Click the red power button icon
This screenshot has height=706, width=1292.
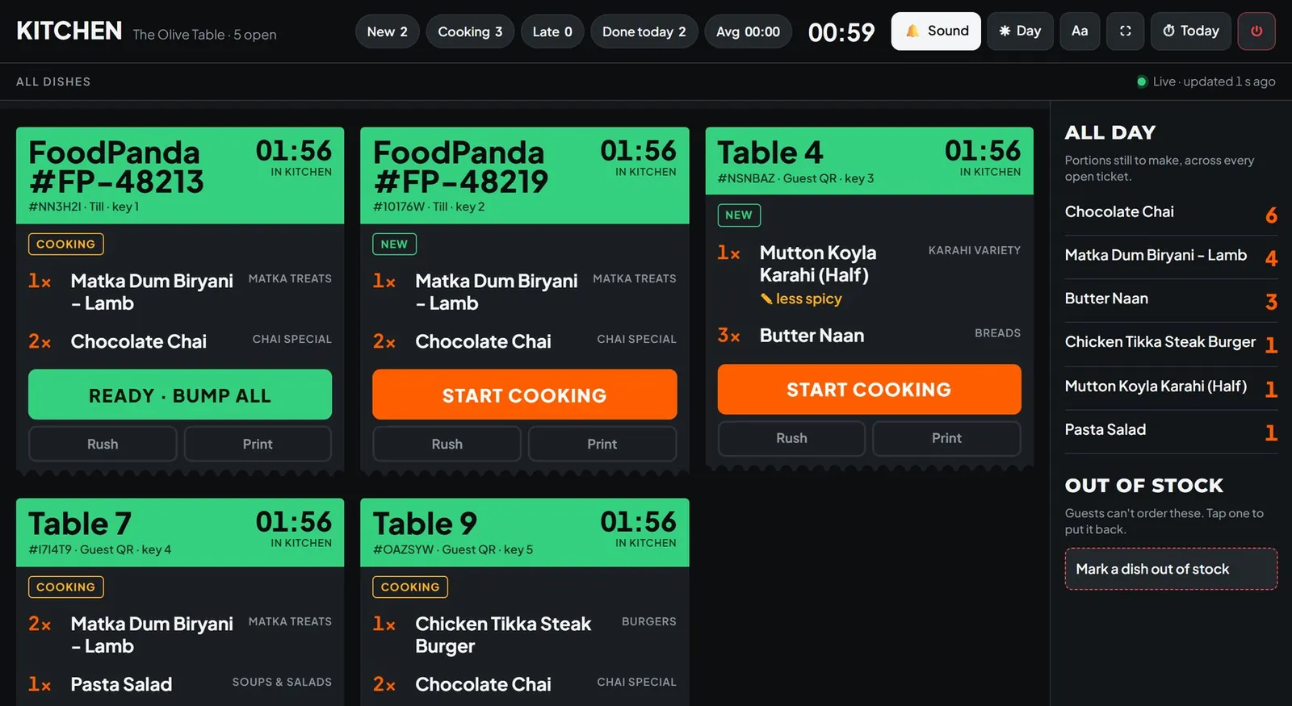coord(1256,31)
